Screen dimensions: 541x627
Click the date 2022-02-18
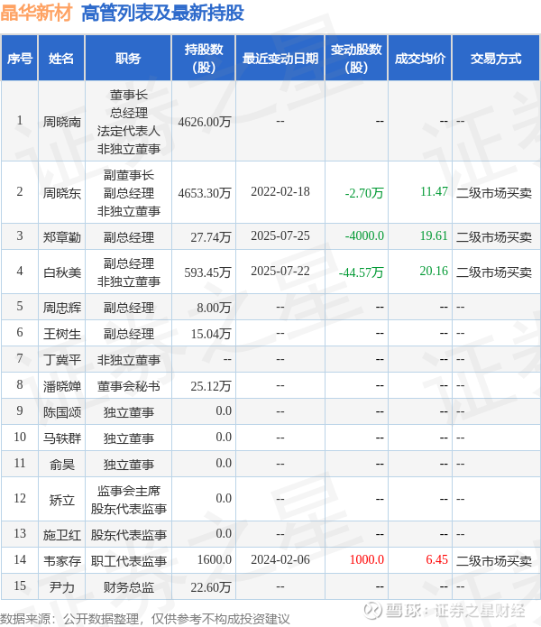[280, 191]
